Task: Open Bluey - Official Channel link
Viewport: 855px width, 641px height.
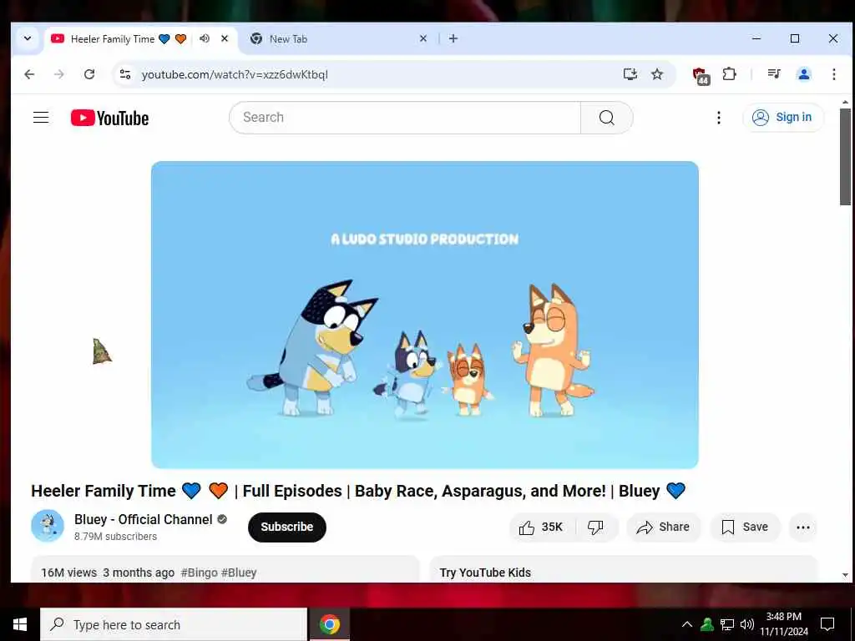Action: tap(144, 519)
